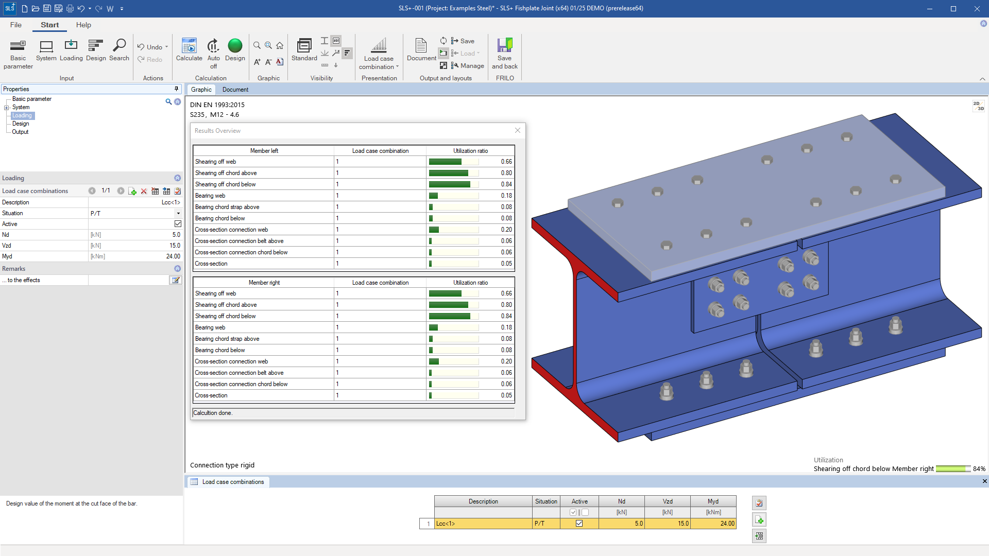This screenshot has height=556, width=989.
Task: Select the Standard view
Action: [304, 51]
